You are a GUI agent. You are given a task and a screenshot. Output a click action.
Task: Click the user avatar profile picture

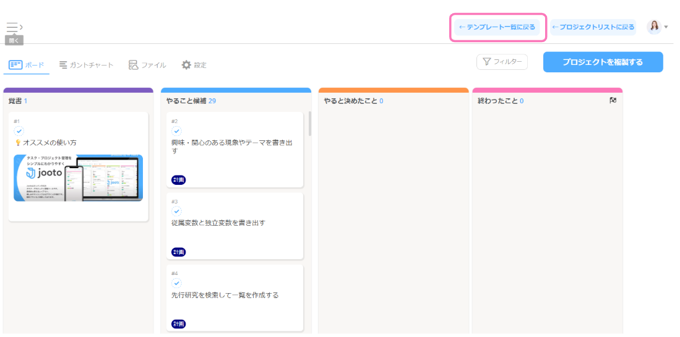point(653,27)
